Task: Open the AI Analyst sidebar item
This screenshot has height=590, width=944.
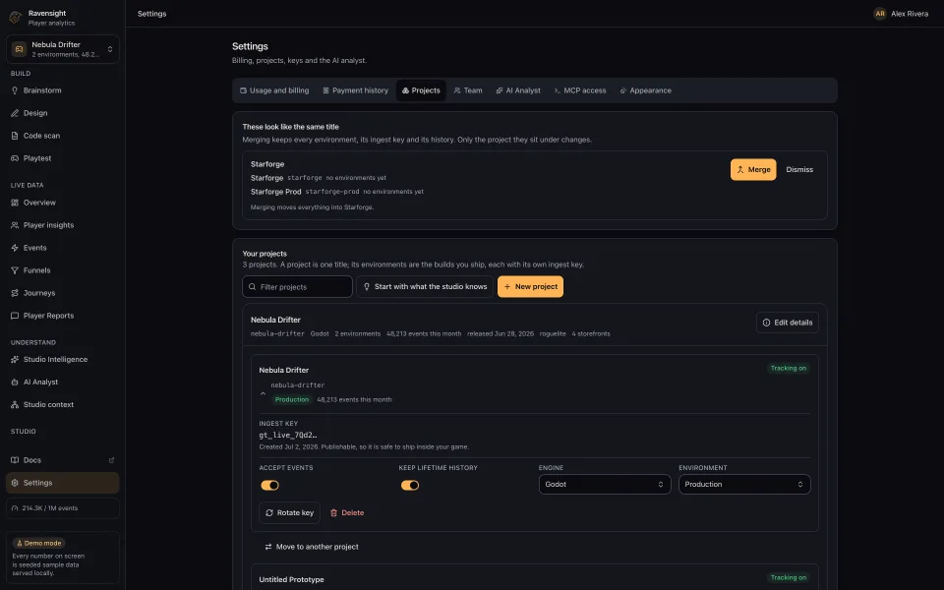Action: 63,382
